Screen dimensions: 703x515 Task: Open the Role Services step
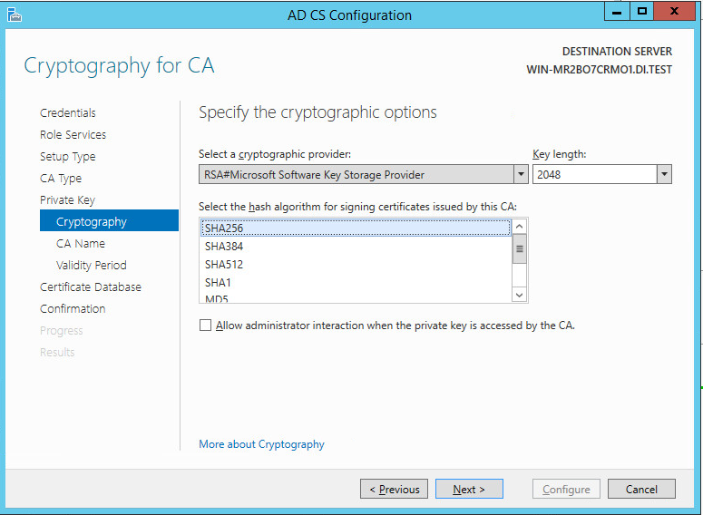click(x=73, y=135)
